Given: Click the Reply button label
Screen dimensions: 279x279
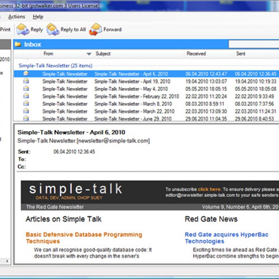Looking at the screenshot, I should click(x=37, y=29).
